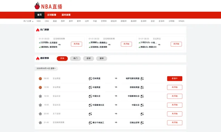Open the 中超 league link
The image size is (221, 132).
click(x=95, y=21)
